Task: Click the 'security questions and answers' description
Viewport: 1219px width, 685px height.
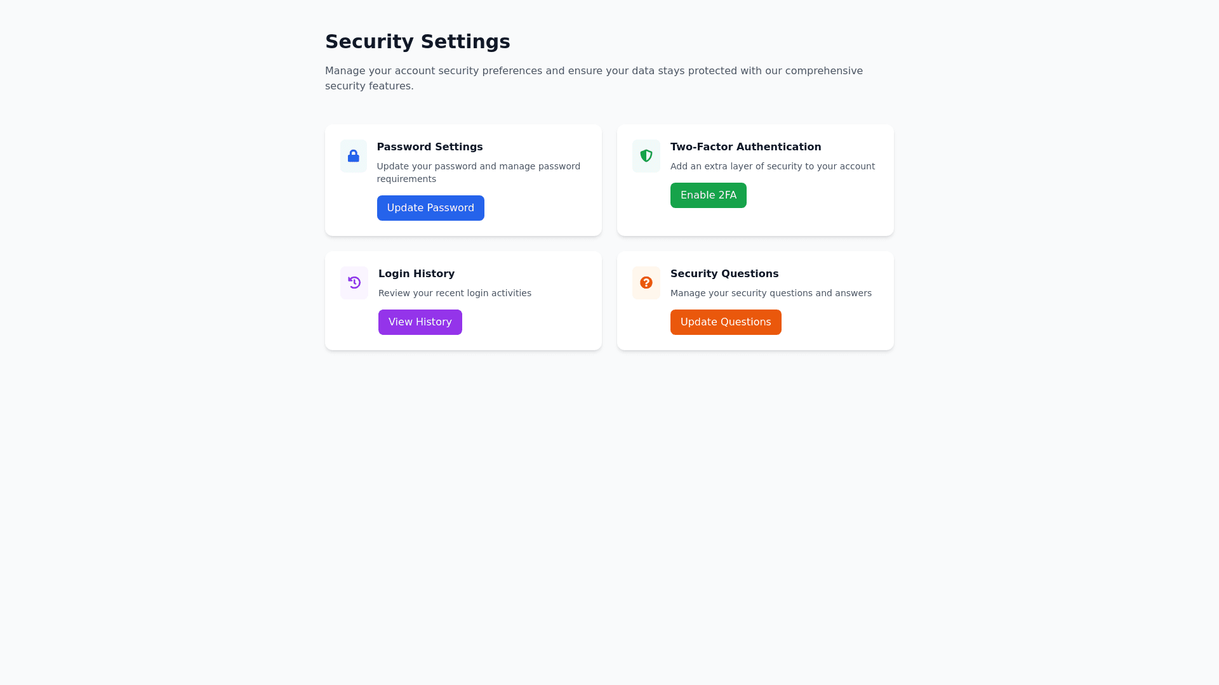Action: pos(771,293)
